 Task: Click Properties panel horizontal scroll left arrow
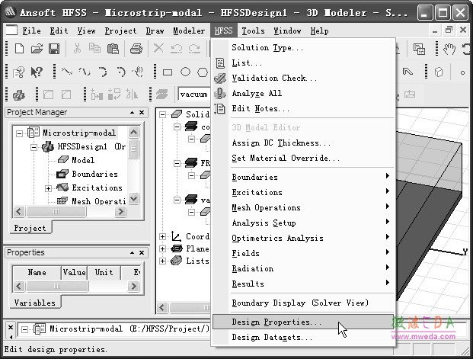tap(19, 286)
